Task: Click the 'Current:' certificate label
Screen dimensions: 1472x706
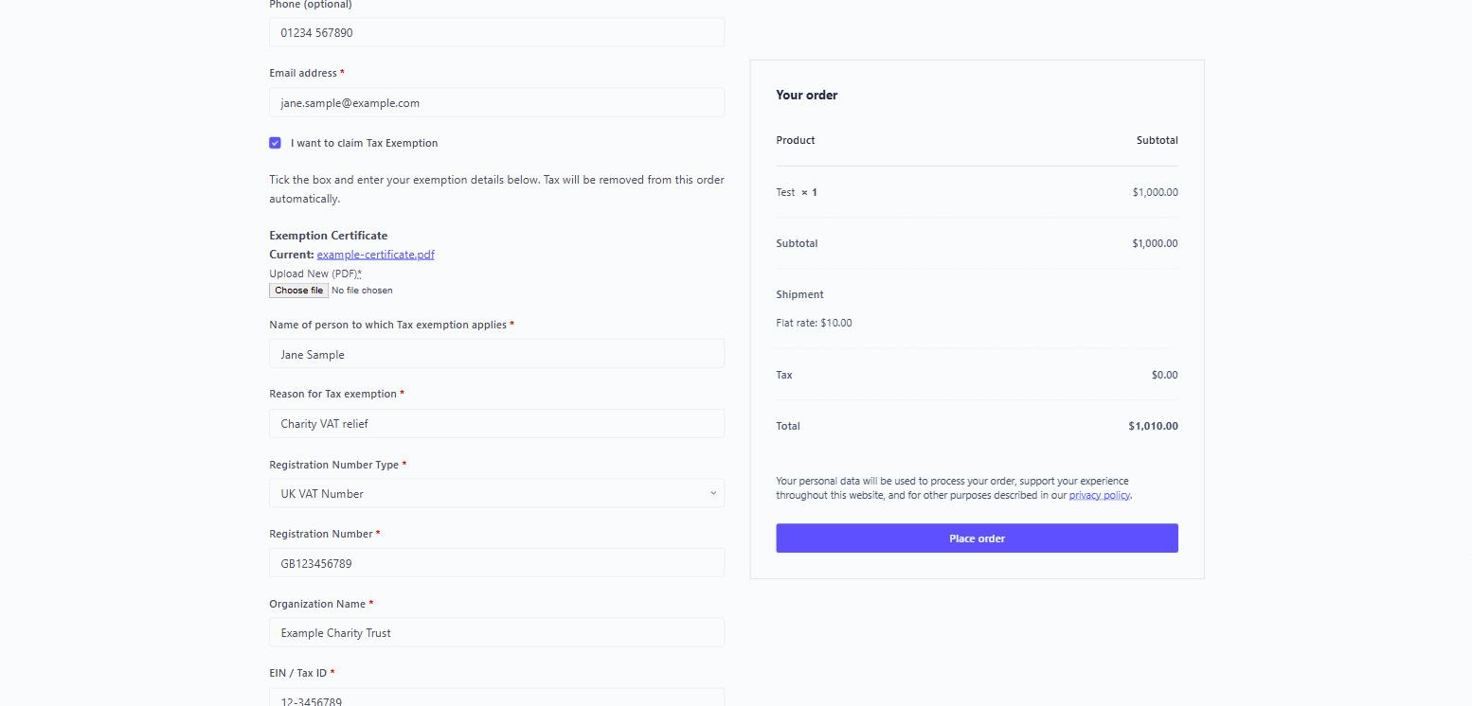Action: coord(292,255)
